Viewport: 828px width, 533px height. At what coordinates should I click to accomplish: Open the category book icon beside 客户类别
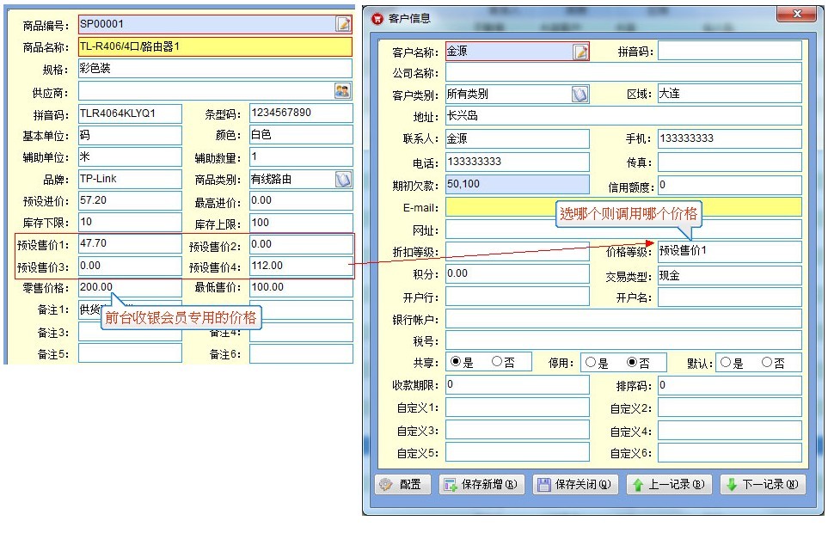point(580,95)
